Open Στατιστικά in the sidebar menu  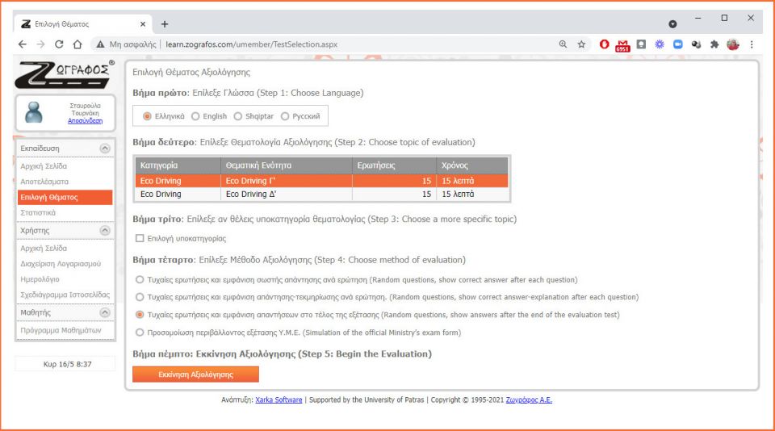tap(38, 212)
